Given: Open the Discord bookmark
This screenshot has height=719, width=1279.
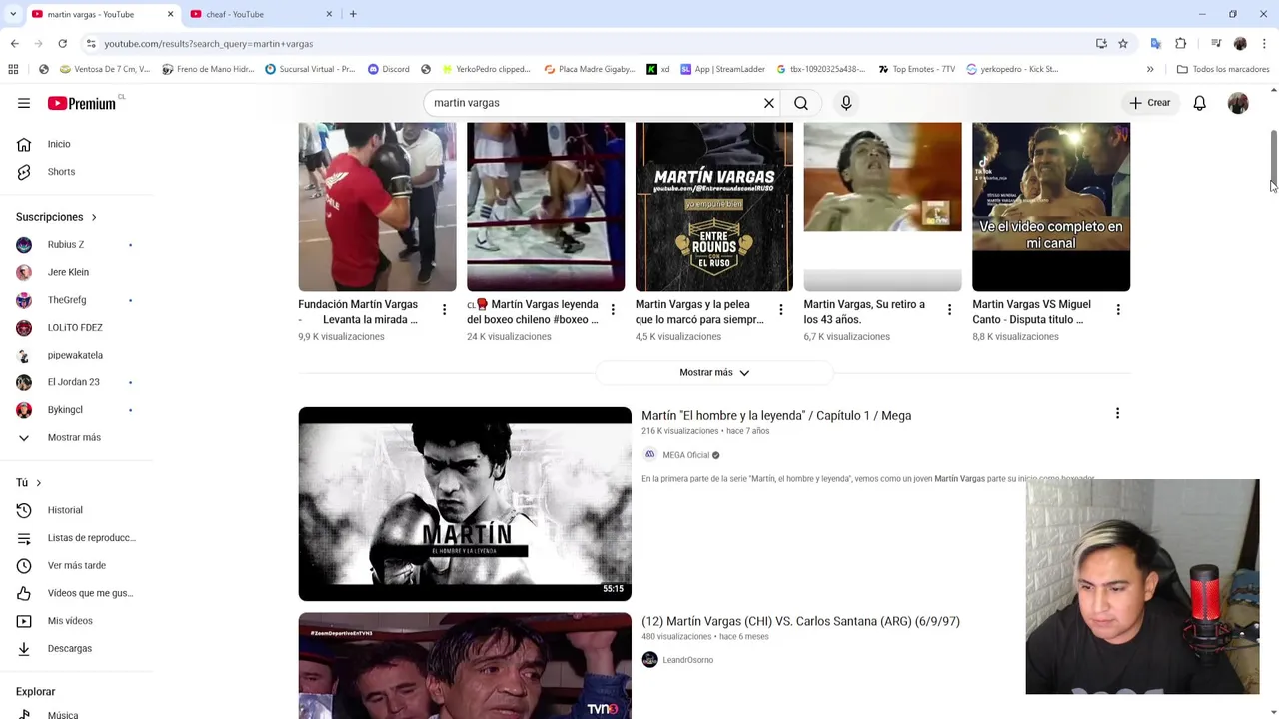Looking at the screenshot, I should tap(389, 69).
